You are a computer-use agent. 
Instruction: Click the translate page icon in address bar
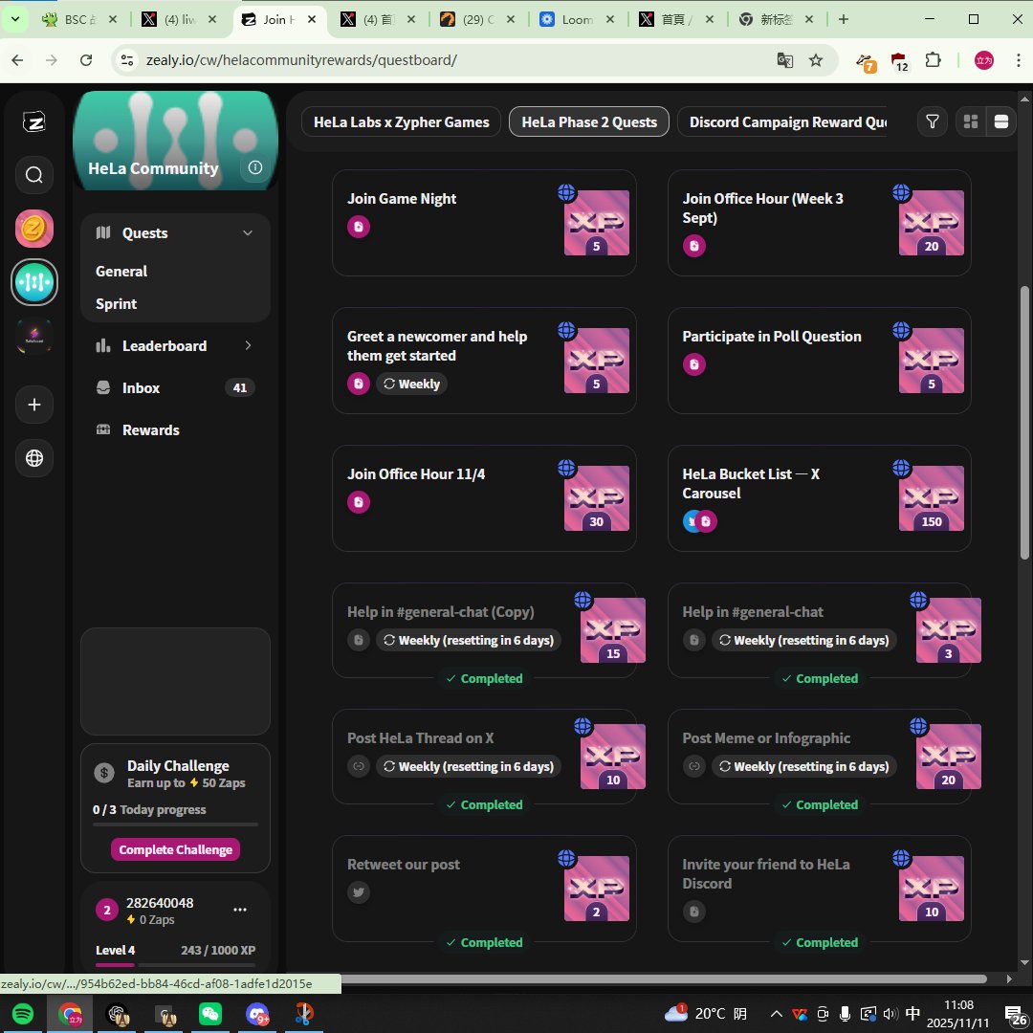tap(784, 60)
